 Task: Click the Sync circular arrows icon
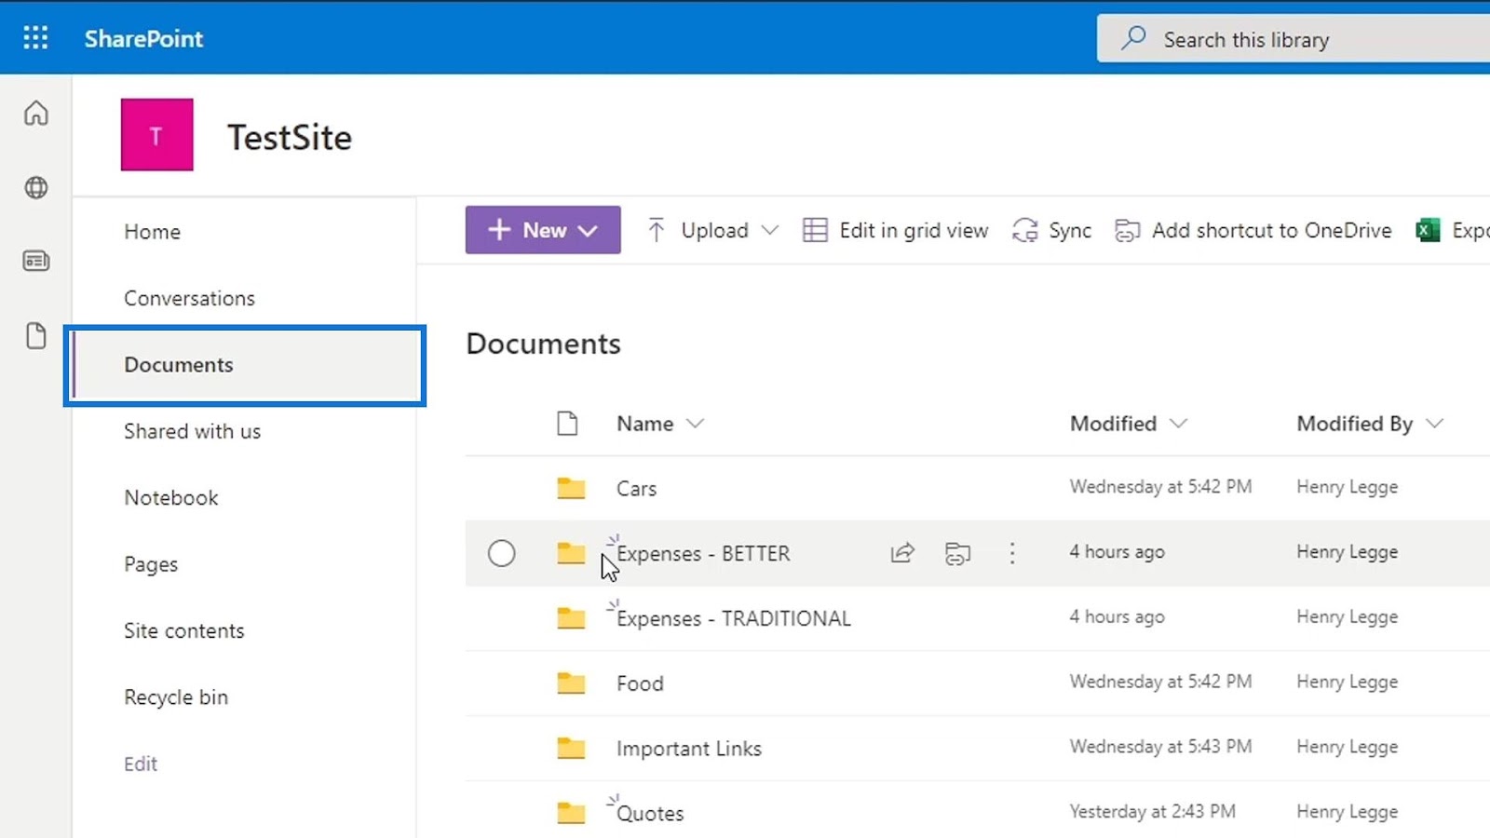pyautogui.click(x=1025, y=230)
